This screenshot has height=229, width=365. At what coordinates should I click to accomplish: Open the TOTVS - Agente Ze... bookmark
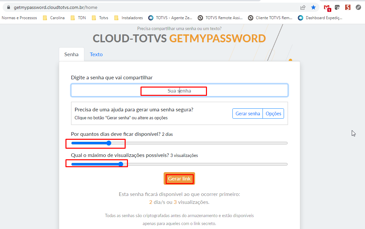coord(170,18)
